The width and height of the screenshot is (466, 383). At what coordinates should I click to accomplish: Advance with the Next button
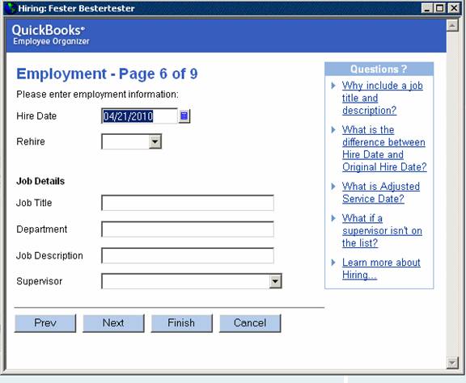click(x=113, y=323)
